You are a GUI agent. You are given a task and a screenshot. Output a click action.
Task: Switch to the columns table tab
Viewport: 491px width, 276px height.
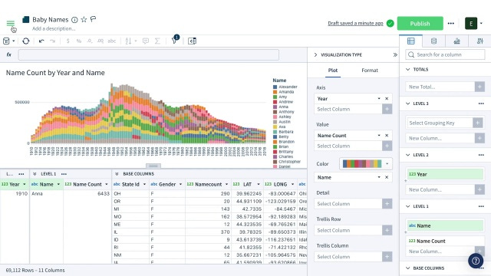click(411, 41)
